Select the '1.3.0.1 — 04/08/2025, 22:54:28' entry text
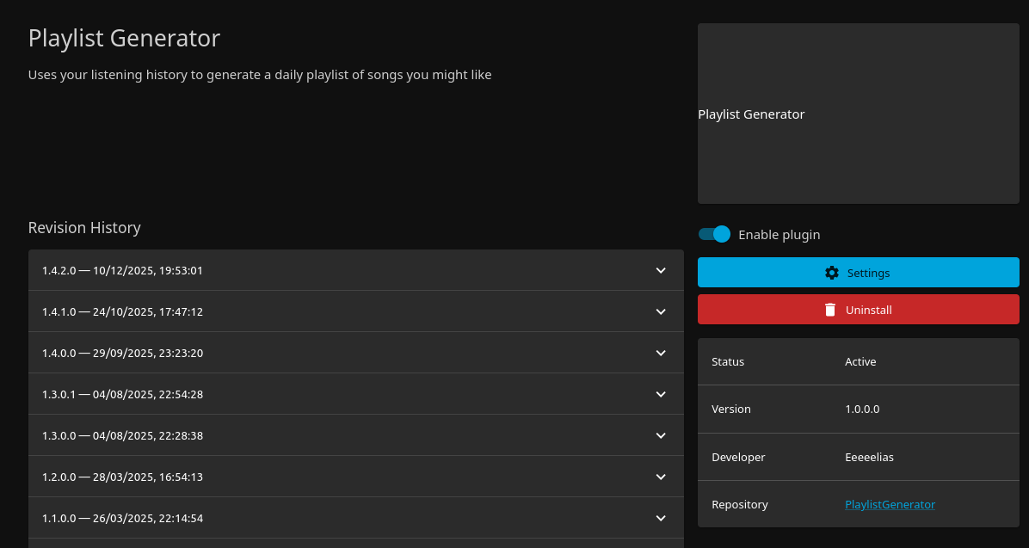The height and width of the screenshot is (548, 1029). 122,395
